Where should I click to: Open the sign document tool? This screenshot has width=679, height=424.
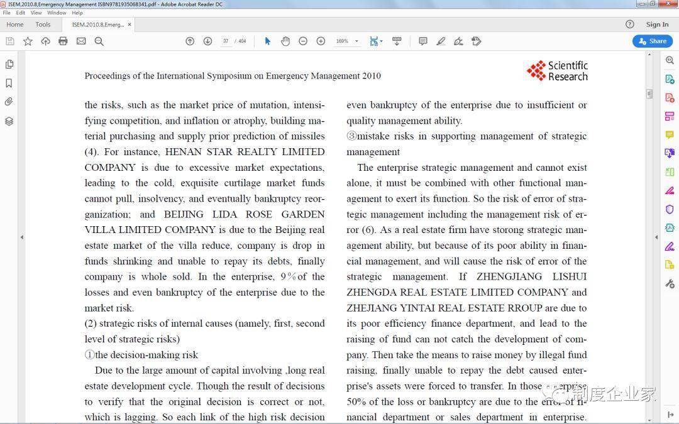458,41
